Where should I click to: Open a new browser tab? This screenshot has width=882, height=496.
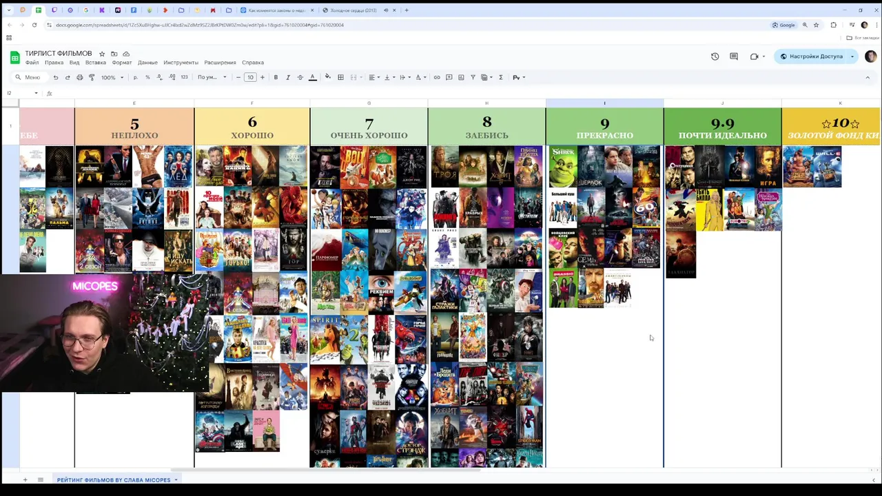coord(407,10)
